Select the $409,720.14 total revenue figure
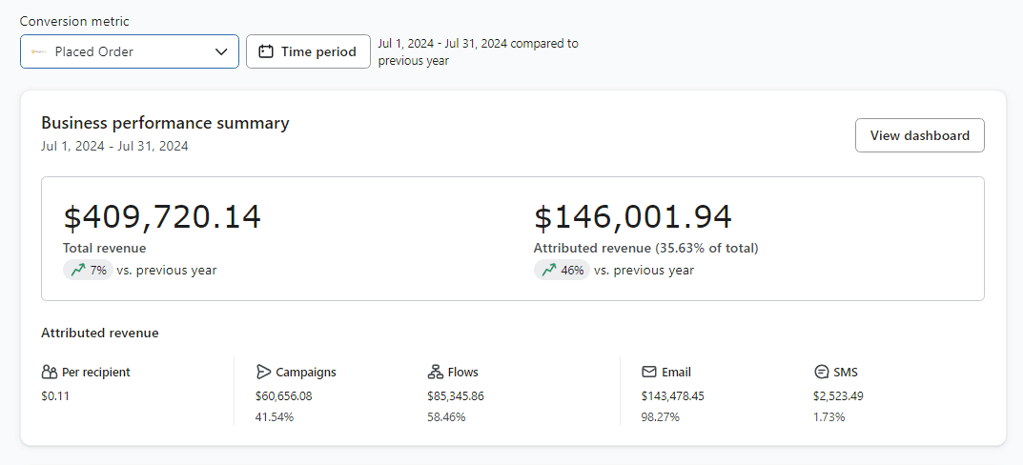1023x465 pixels. (162, 217)
